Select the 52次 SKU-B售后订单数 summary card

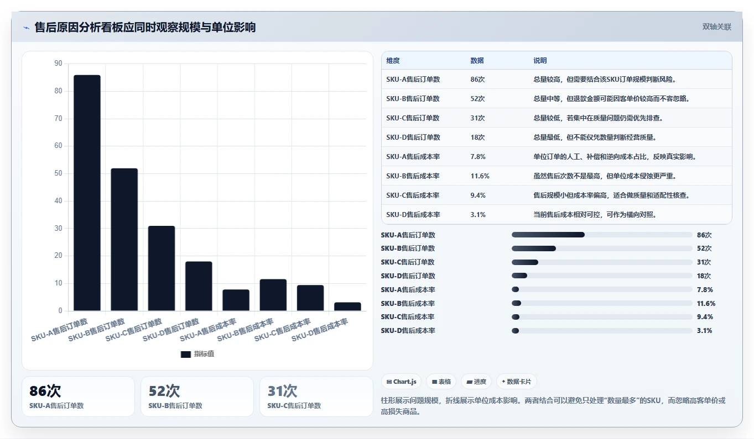pyautogui.click(x=197, y=396)
